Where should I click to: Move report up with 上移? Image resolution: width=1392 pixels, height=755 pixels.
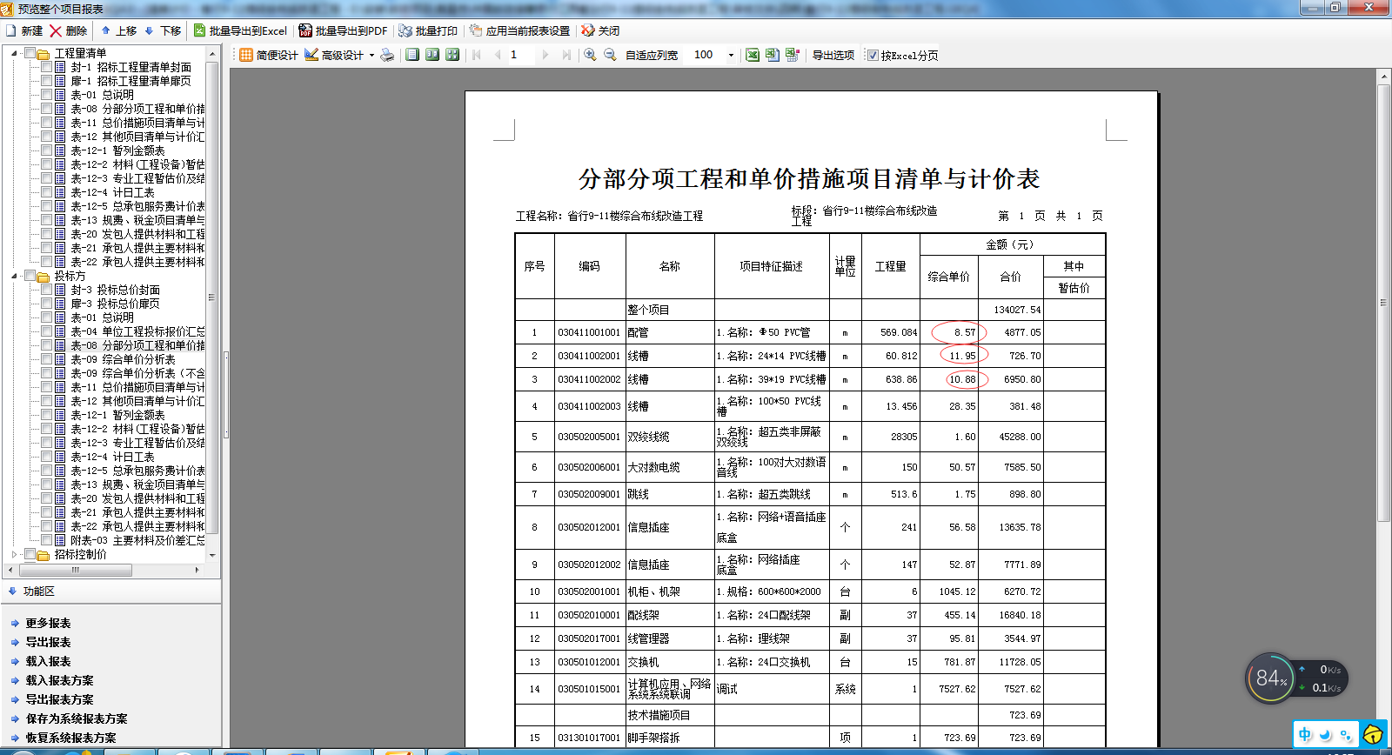tap(118, 30)
